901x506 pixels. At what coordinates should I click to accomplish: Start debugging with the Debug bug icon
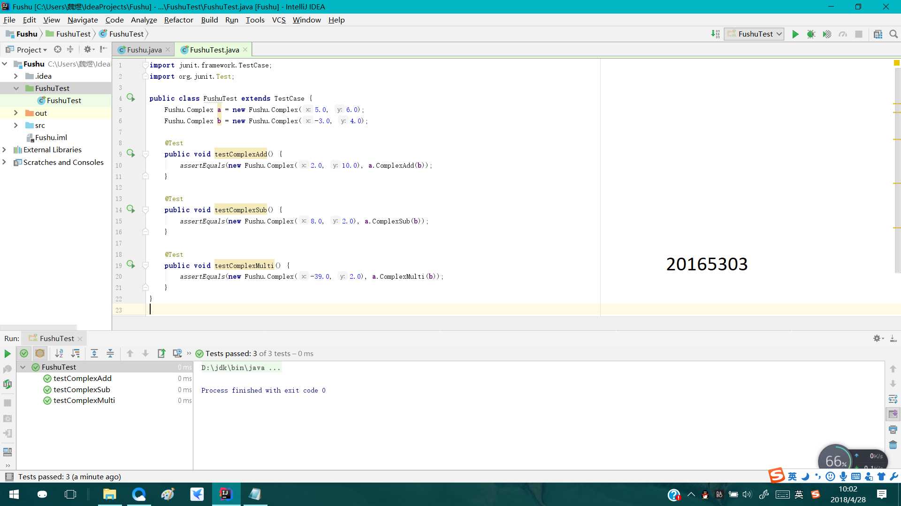tap(811, 34)
